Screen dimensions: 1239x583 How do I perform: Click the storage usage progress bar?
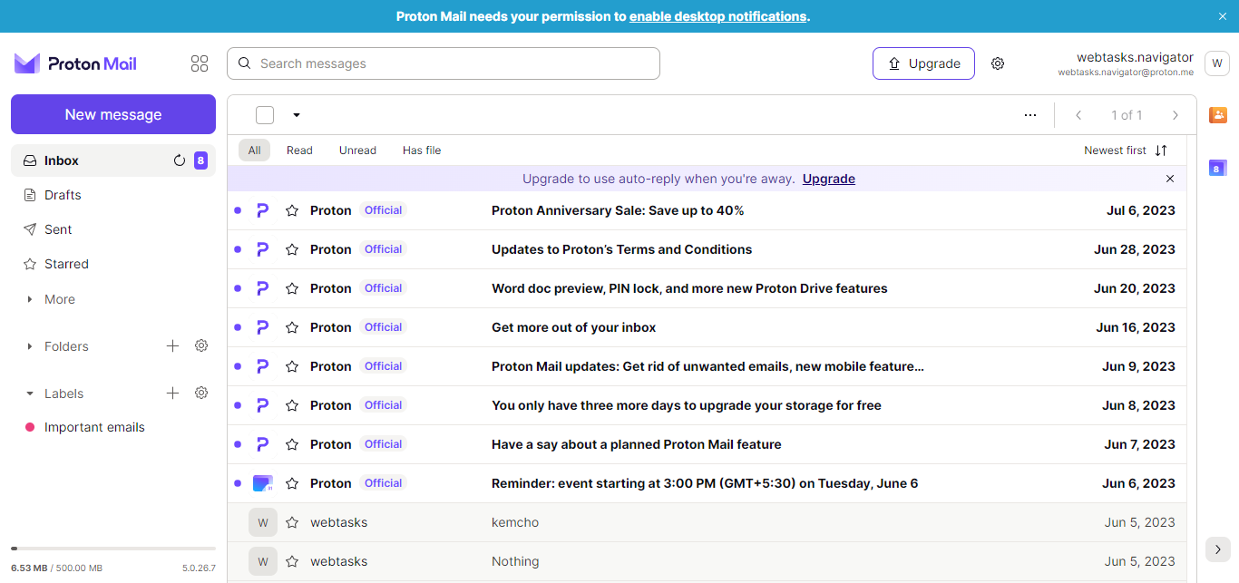pos(113,549)
